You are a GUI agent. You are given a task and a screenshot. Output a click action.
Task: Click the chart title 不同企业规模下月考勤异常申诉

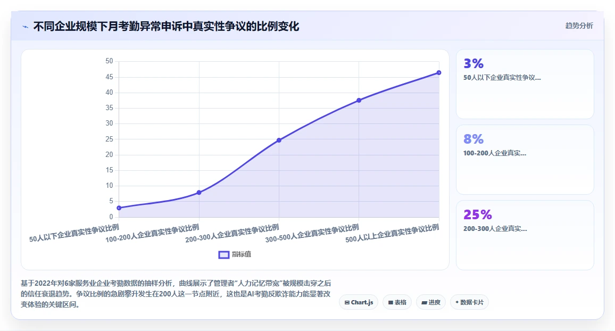166,27
